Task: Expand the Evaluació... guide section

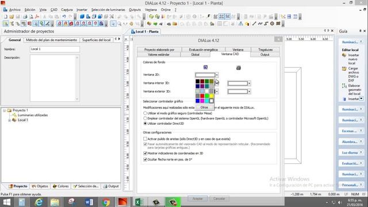Action: tap(361, 163)
